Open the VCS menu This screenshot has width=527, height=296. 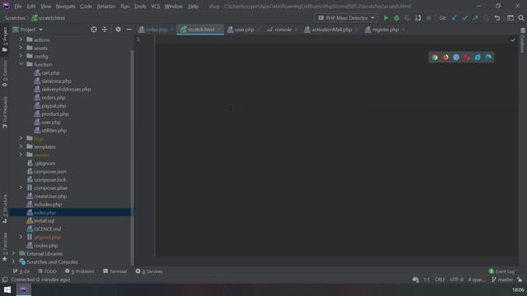(x=156, y=7)
